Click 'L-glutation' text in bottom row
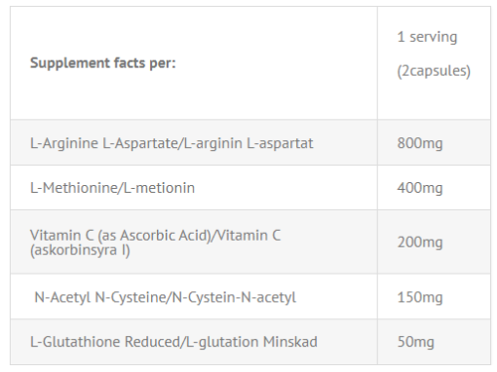The image size is (497, 372). tap(222, 342)
